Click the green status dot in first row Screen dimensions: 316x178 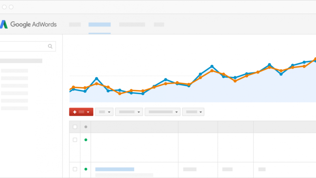(86, 140)
